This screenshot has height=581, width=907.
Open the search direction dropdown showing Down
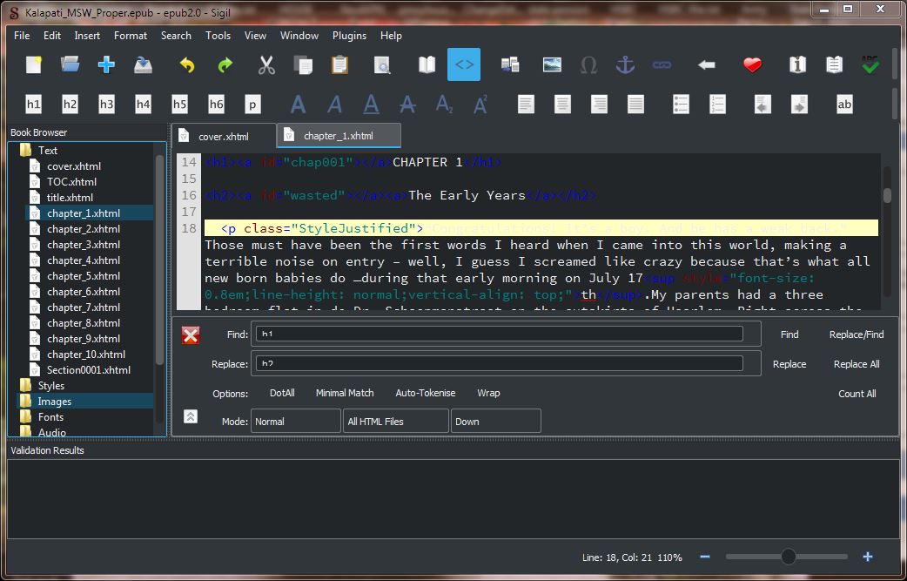(x=496, y=422)
